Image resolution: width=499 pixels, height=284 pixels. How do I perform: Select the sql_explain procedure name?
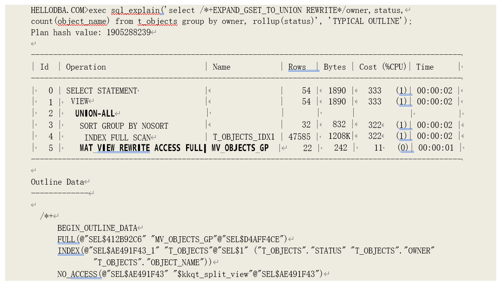136,10
